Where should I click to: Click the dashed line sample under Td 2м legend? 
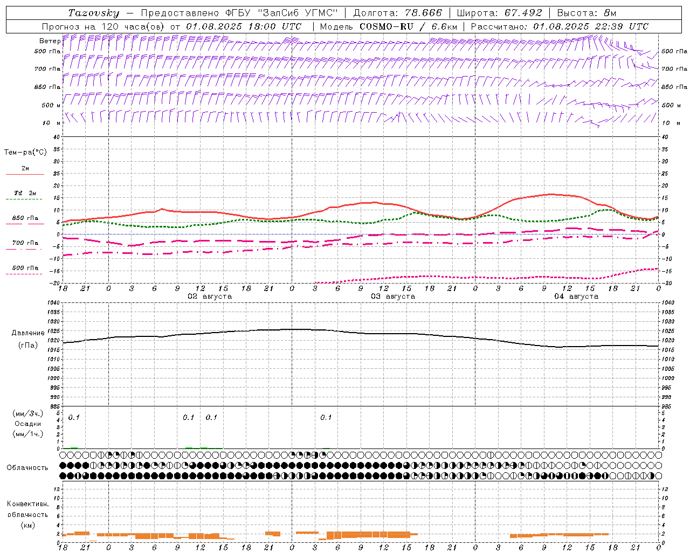click(x=25, y=199)
